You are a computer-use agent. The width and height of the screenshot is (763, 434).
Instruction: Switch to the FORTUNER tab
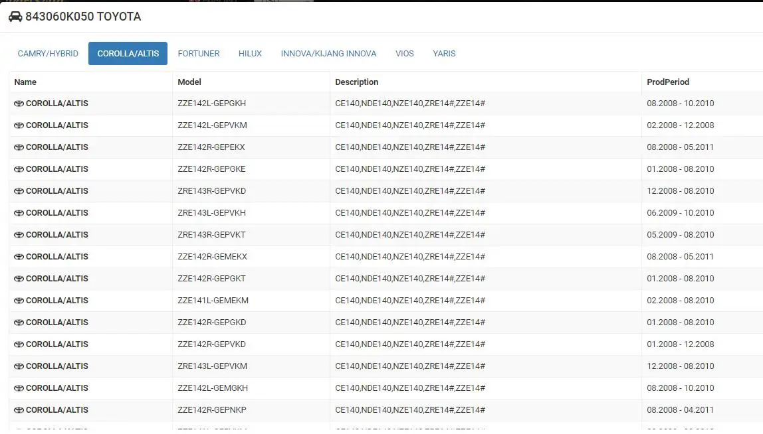point(199,54)
